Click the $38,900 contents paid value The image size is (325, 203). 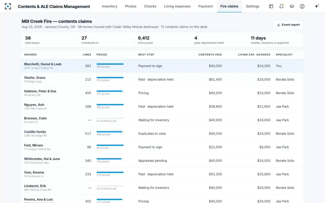pyautogui.click(x=215, y=107)
